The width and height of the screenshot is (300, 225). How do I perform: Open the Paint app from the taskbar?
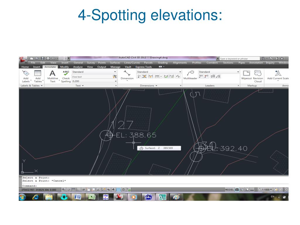point(176,197)
